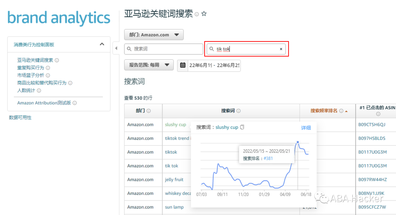Viewport: 396px width, 215px height.
Task: Click info icon next to 人数统计
Action: pyautogui.click(x=39, y=91)
